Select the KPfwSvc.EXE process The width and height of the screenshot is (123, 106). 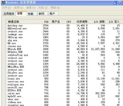click(64, 52)
